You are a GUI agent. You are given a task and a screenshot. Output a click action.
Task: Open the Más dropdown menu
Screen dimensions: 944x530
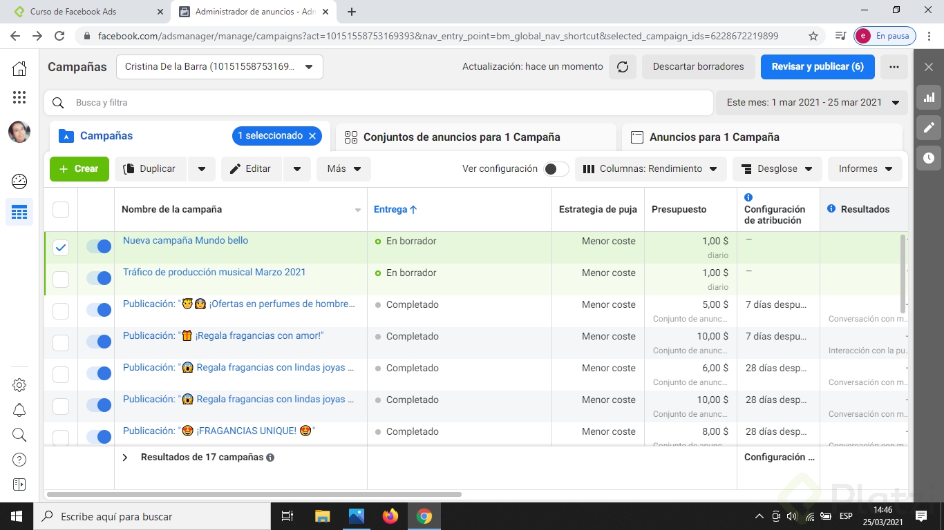pyautogui.click(x=344, y=169)
